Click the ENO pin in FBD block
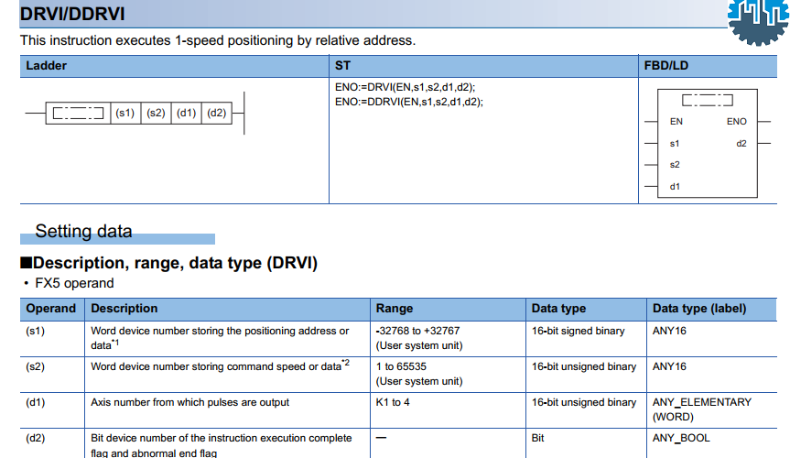The height and width of the screenshot is (458, 790). (x=737, y=122)
